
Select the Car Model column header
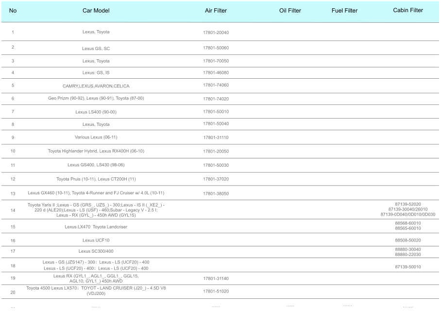[x=96, y=11]
